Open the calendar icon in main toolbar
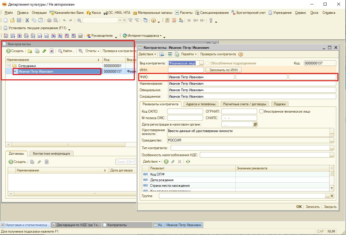346x235 pixels. click(x=174, y=20)
